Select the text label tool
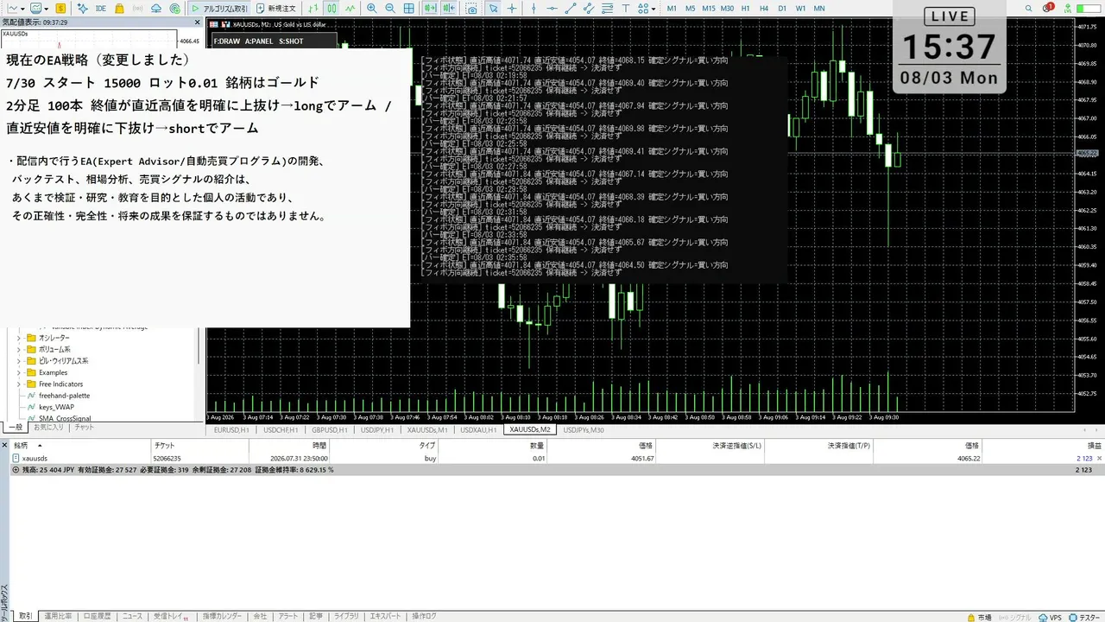 626,8
